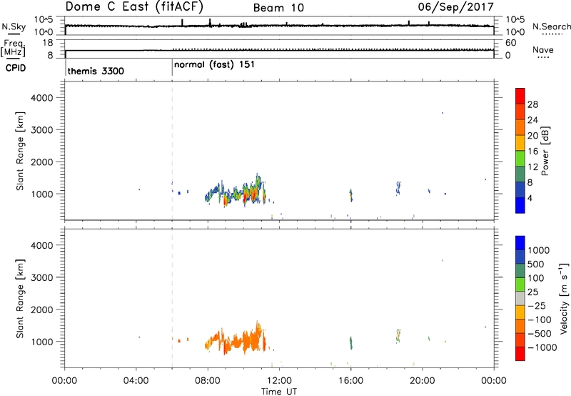This screenshot has width=571, height=396.
Task: Click the "4000" tick of the power panel
Action: [42, 98]
